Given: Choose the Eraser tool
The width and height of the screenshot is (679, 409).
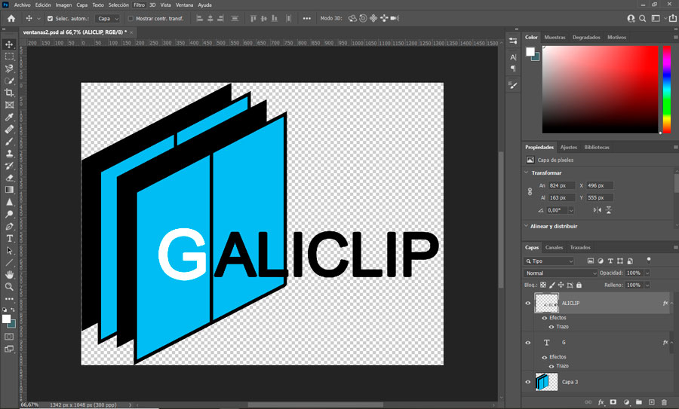Looking at the screenshot, I should (x=9, y=178).
